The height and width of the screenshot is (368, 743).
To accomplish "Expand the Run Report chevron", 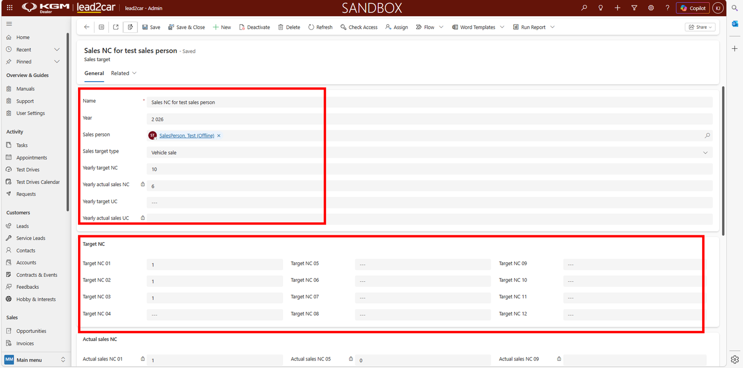I will pos(553,27).
